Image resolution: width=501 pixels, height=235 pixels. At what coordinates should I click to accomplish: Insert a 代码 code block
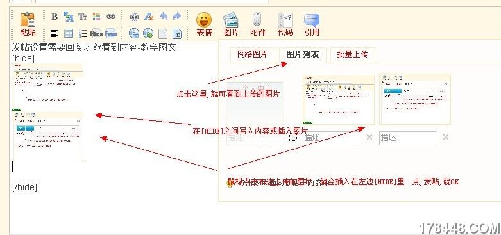pyautogui.click(x=285, y=24)
